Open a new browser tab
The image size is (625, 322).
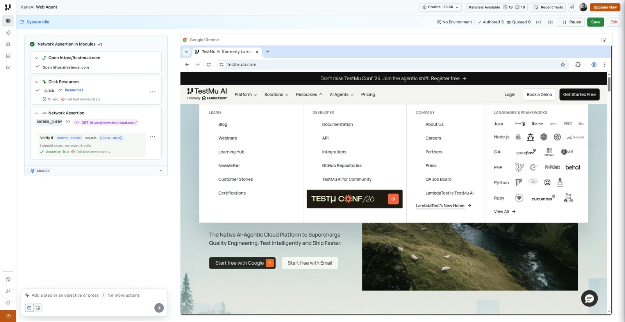[x=268, y=52]
